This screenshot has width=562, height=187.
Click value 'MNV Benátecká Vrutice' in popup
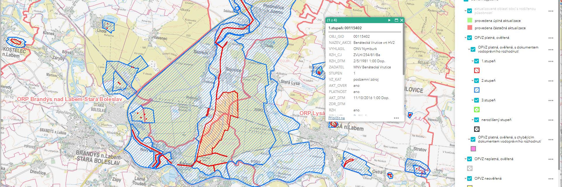coord(372,67)
